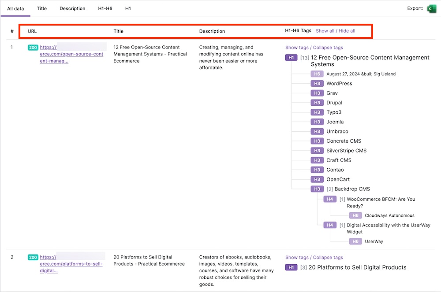Click the 200 status badge in row 1
The width and height of the screenshot is (441, 292).
click(x=33, y=48)
